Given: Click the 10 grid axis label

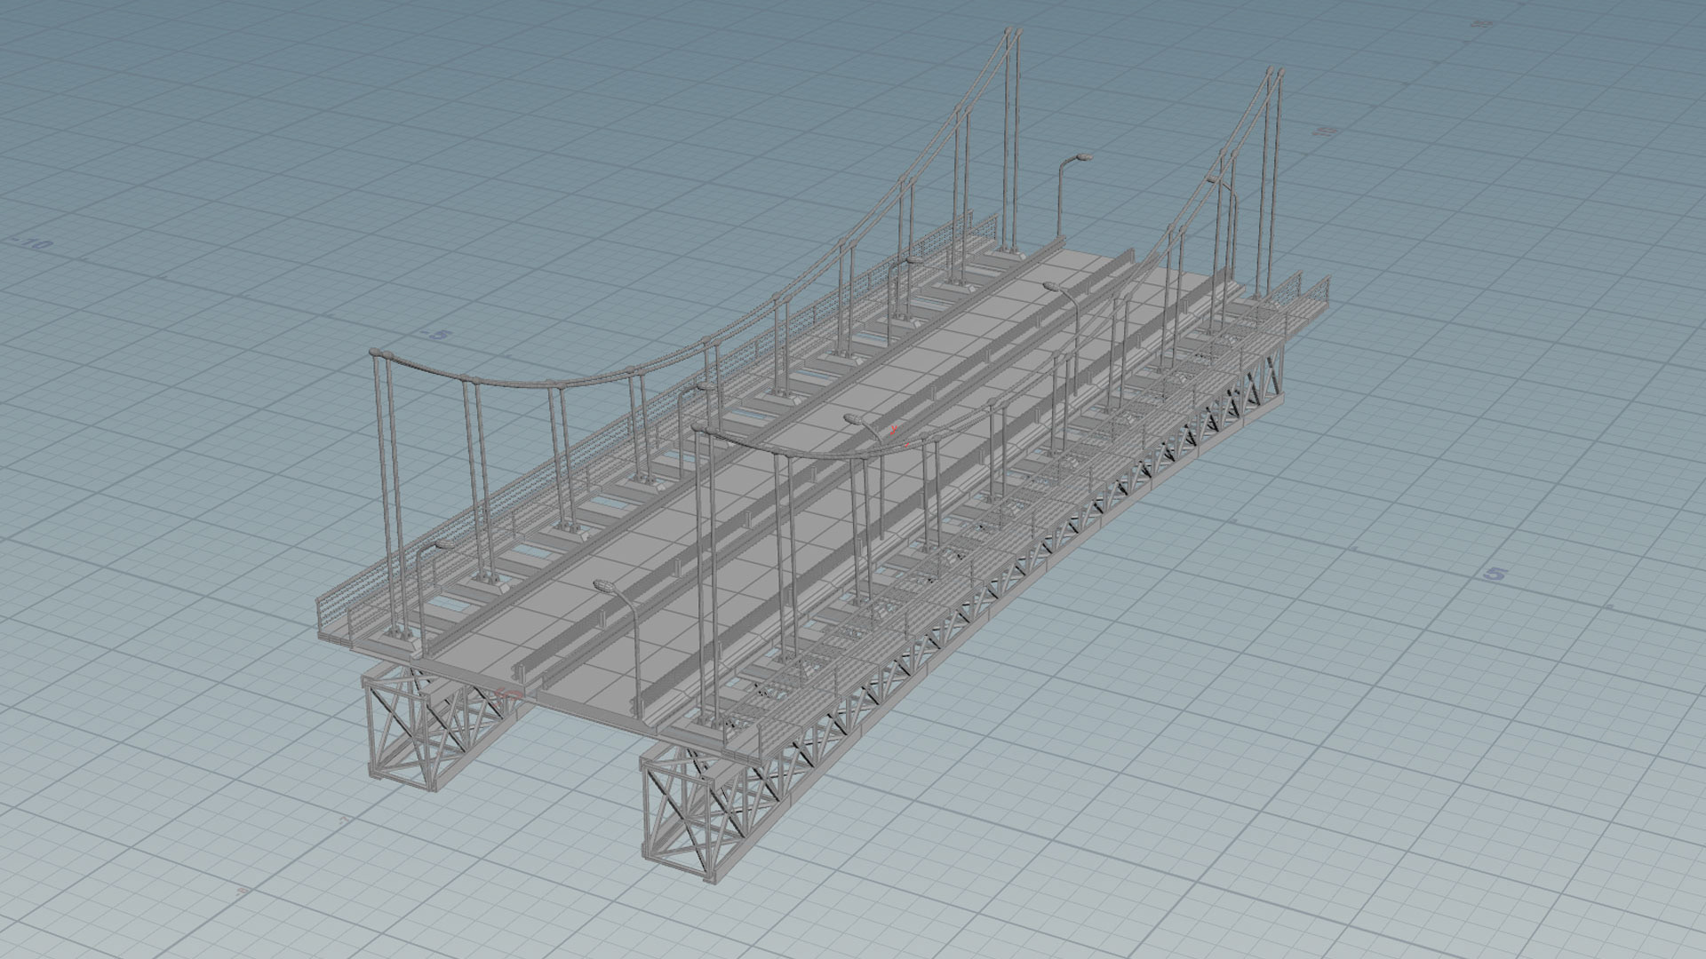Looking at the screenshot, I should (1326, 131).
